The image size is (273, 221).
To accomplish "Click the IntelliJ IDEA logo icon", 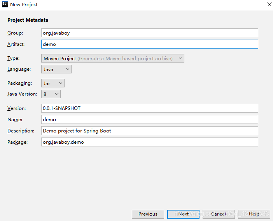I will [x=5, y=4].
